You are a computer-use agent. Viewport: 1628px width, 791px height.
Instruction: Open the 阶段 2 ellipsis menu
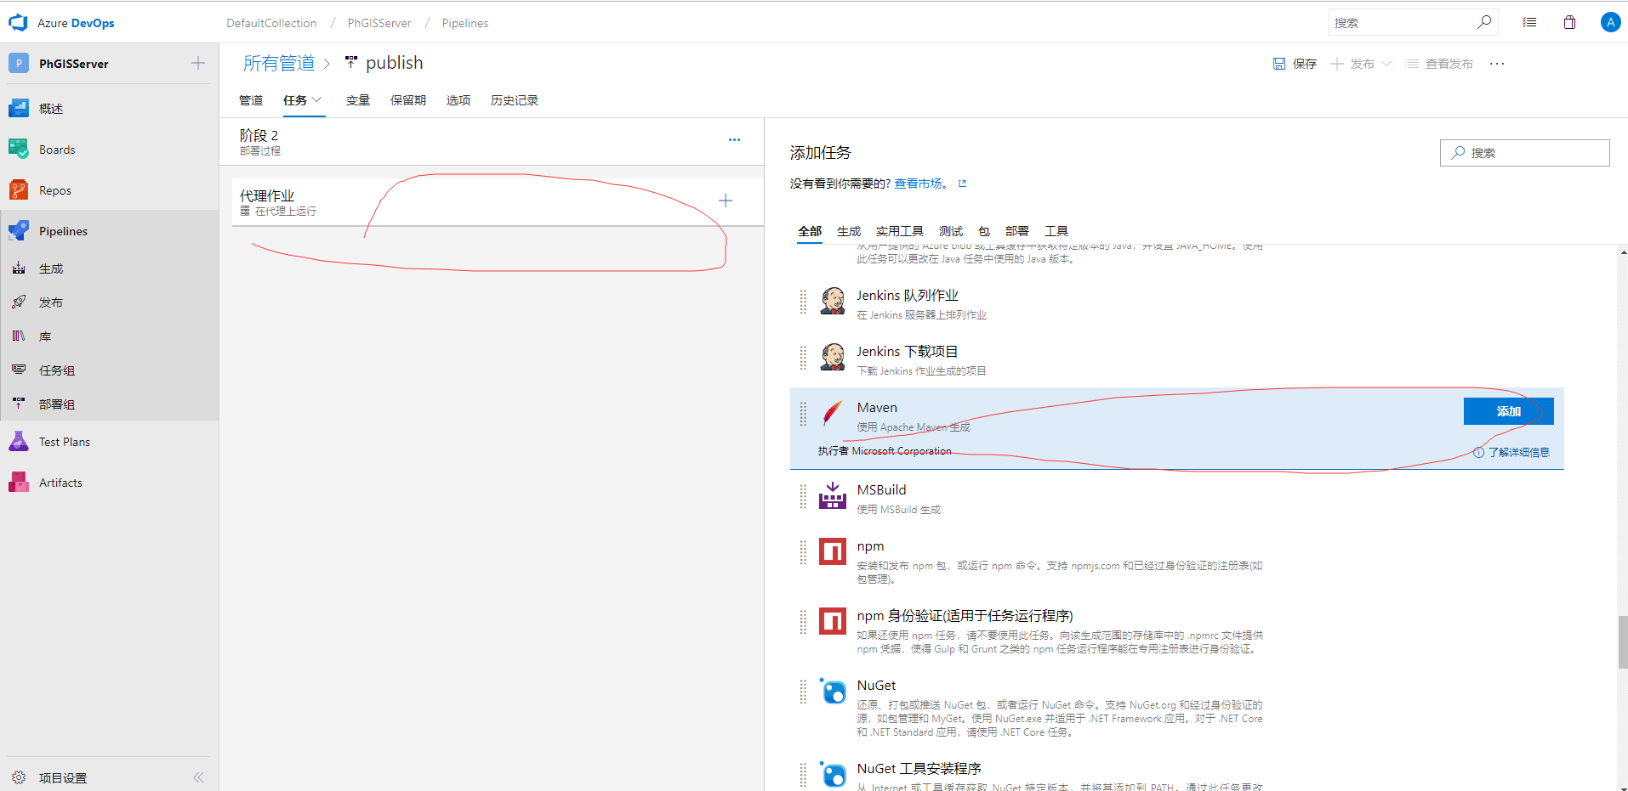tap(734, 140)
